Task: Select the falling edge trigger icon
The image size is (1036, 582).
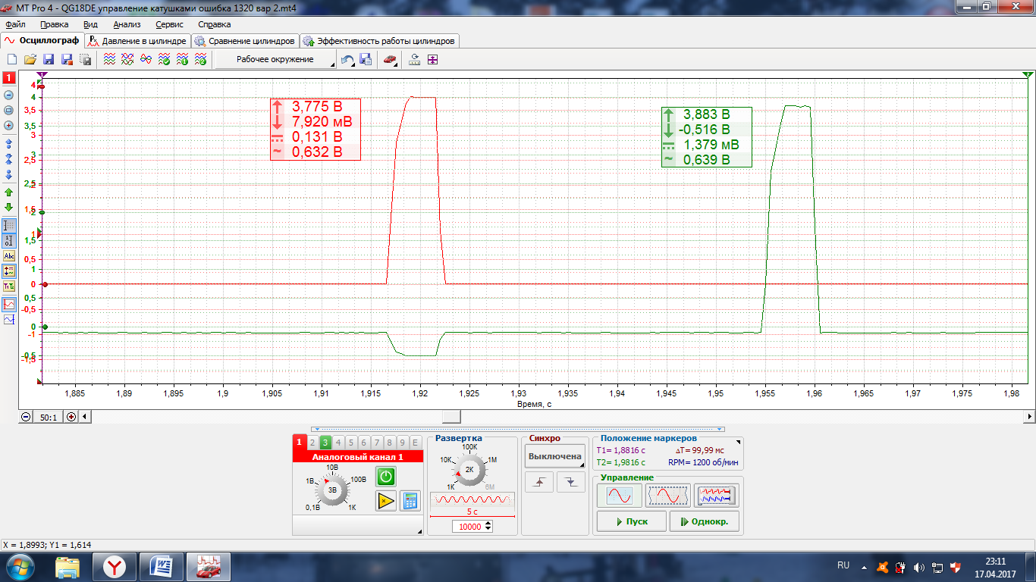Action: click(x=571, y=482)
